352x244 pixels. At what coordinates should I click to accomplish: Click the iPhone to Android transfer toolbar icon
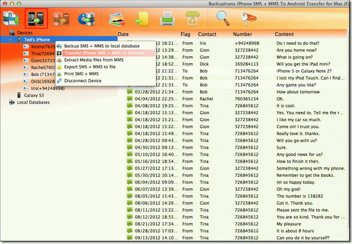(x=36, y=18)
